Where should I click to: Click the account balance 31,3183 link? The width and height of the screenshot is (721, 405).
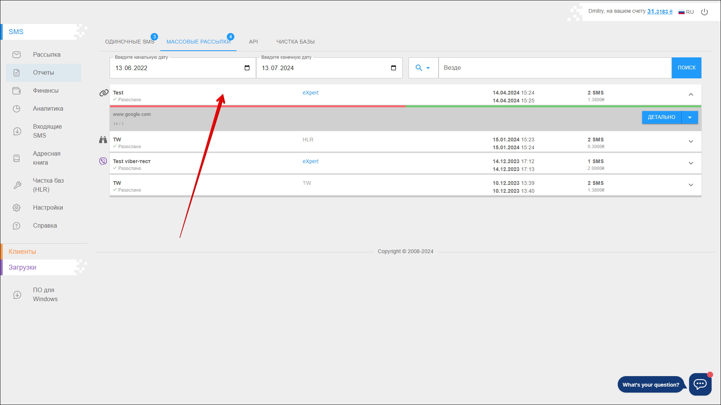tap(659, 12)
